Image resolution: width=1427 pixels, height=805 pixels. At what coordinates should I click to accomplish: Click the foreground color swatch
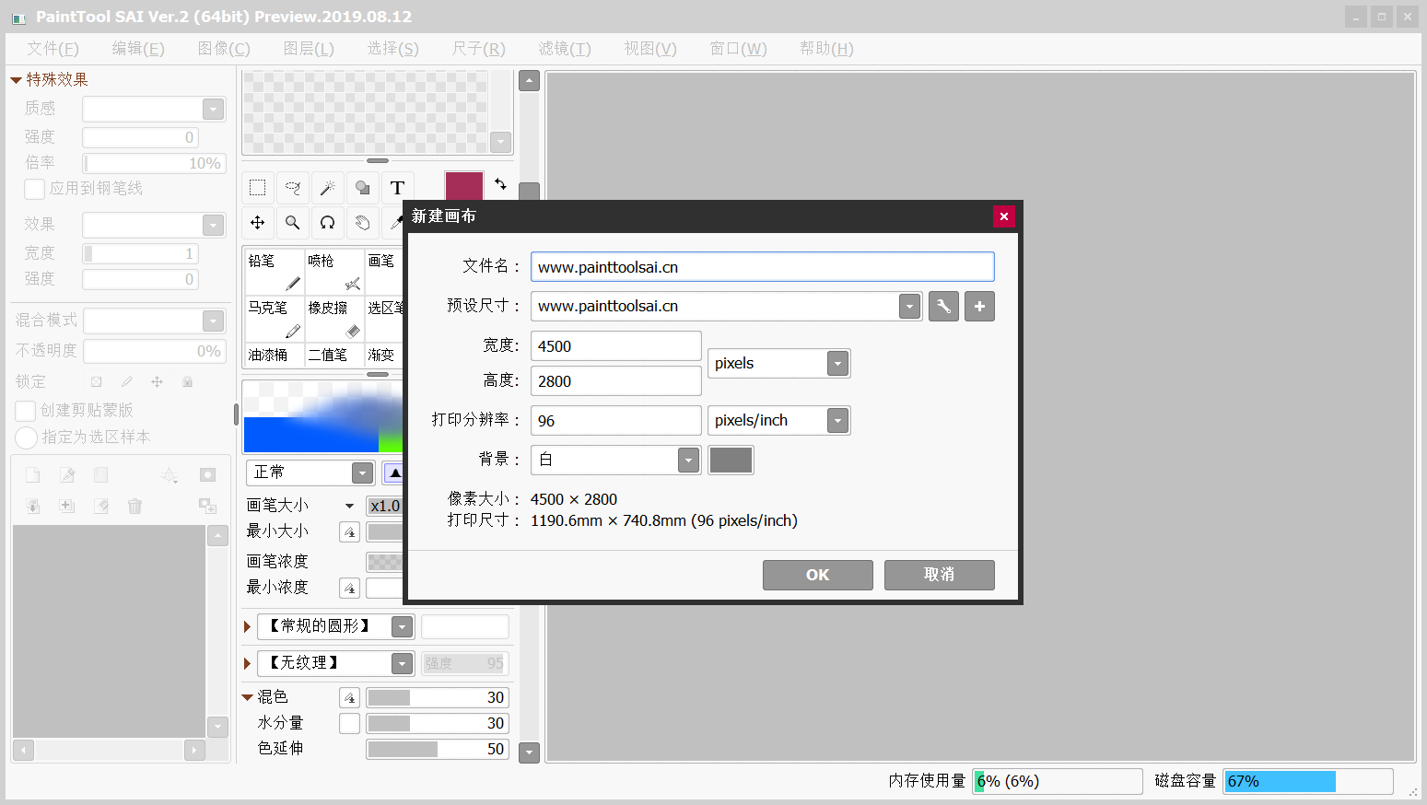click(464, 187)
